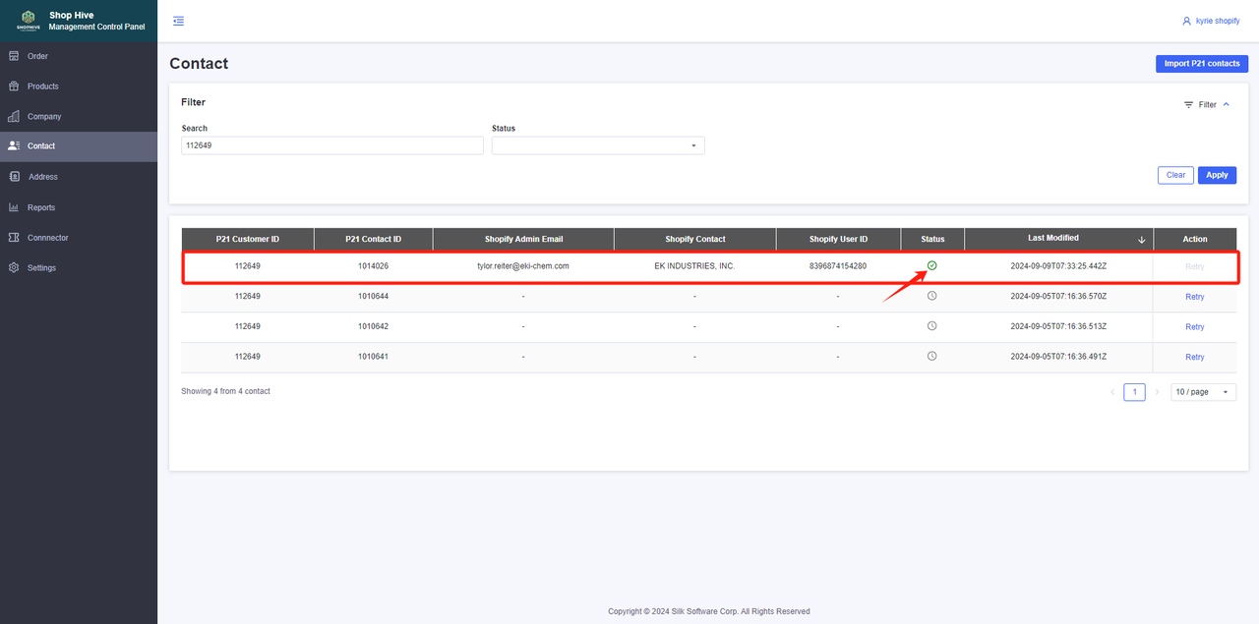Open the Order section in sidebar

click(x=79, y=56)
